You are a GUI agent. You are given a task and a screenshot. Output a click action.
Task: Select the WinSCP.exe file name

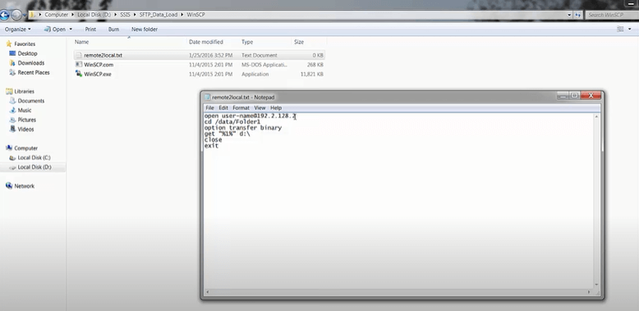tap(98, 74)
